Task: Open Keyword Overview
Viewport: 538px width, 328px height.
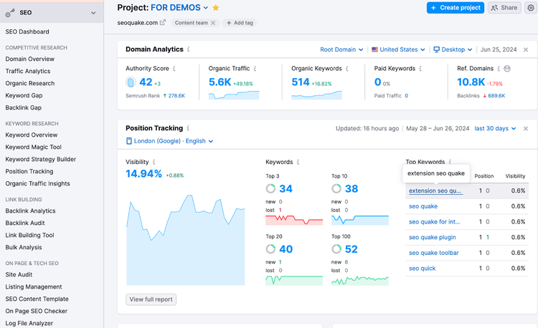Action: pos(32,135)
